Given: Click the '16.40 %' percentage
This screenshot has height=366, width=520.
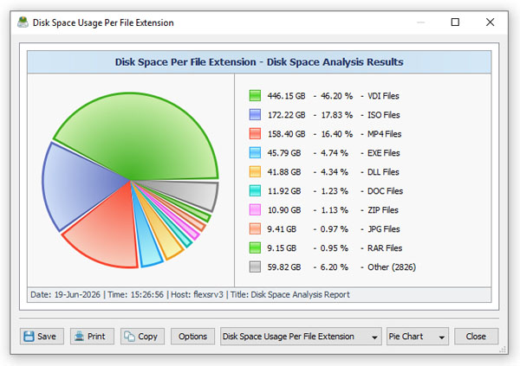Looking at the screenshot, I should pos(336,134).
